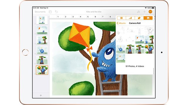This screenshot has width=188, height=105.
Task: Select page 2 thumbnail in sidebar
Action: pyautogui.click(x=42, y=30)
